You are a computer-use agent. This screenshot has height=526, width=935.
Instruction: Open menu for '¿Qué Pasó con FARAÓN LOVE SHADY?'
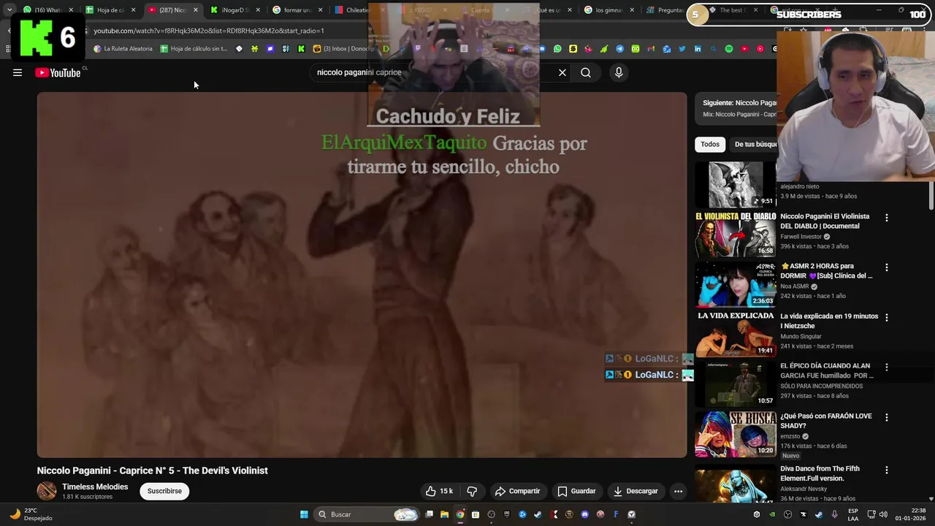[887, 417]
